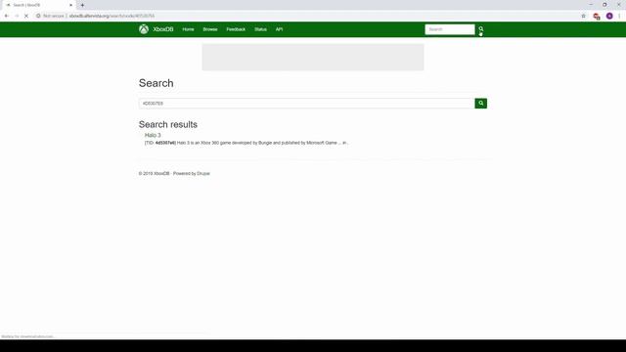Open a new browser tab

82,5
